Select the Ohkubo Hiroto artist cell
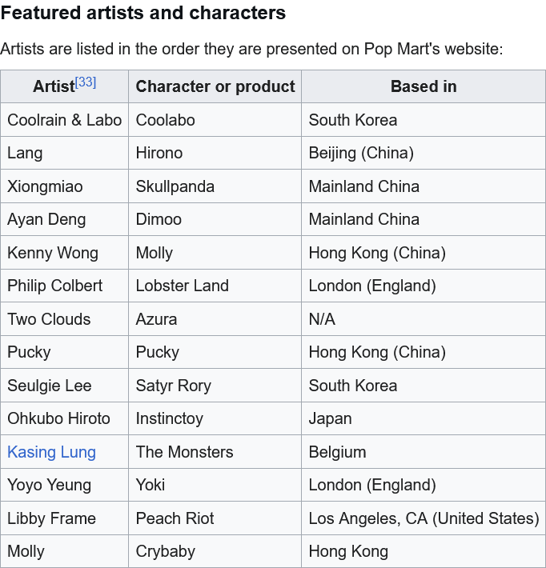 point(58,418)
